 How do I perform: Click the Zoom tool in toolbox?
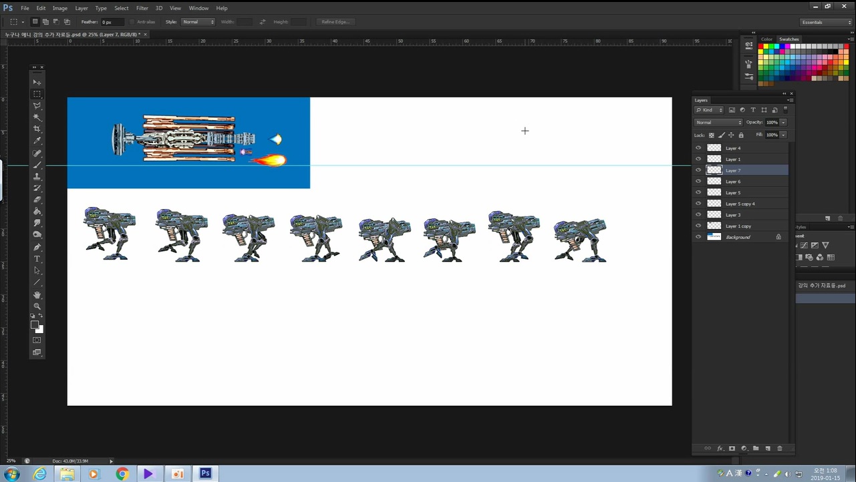37,306
